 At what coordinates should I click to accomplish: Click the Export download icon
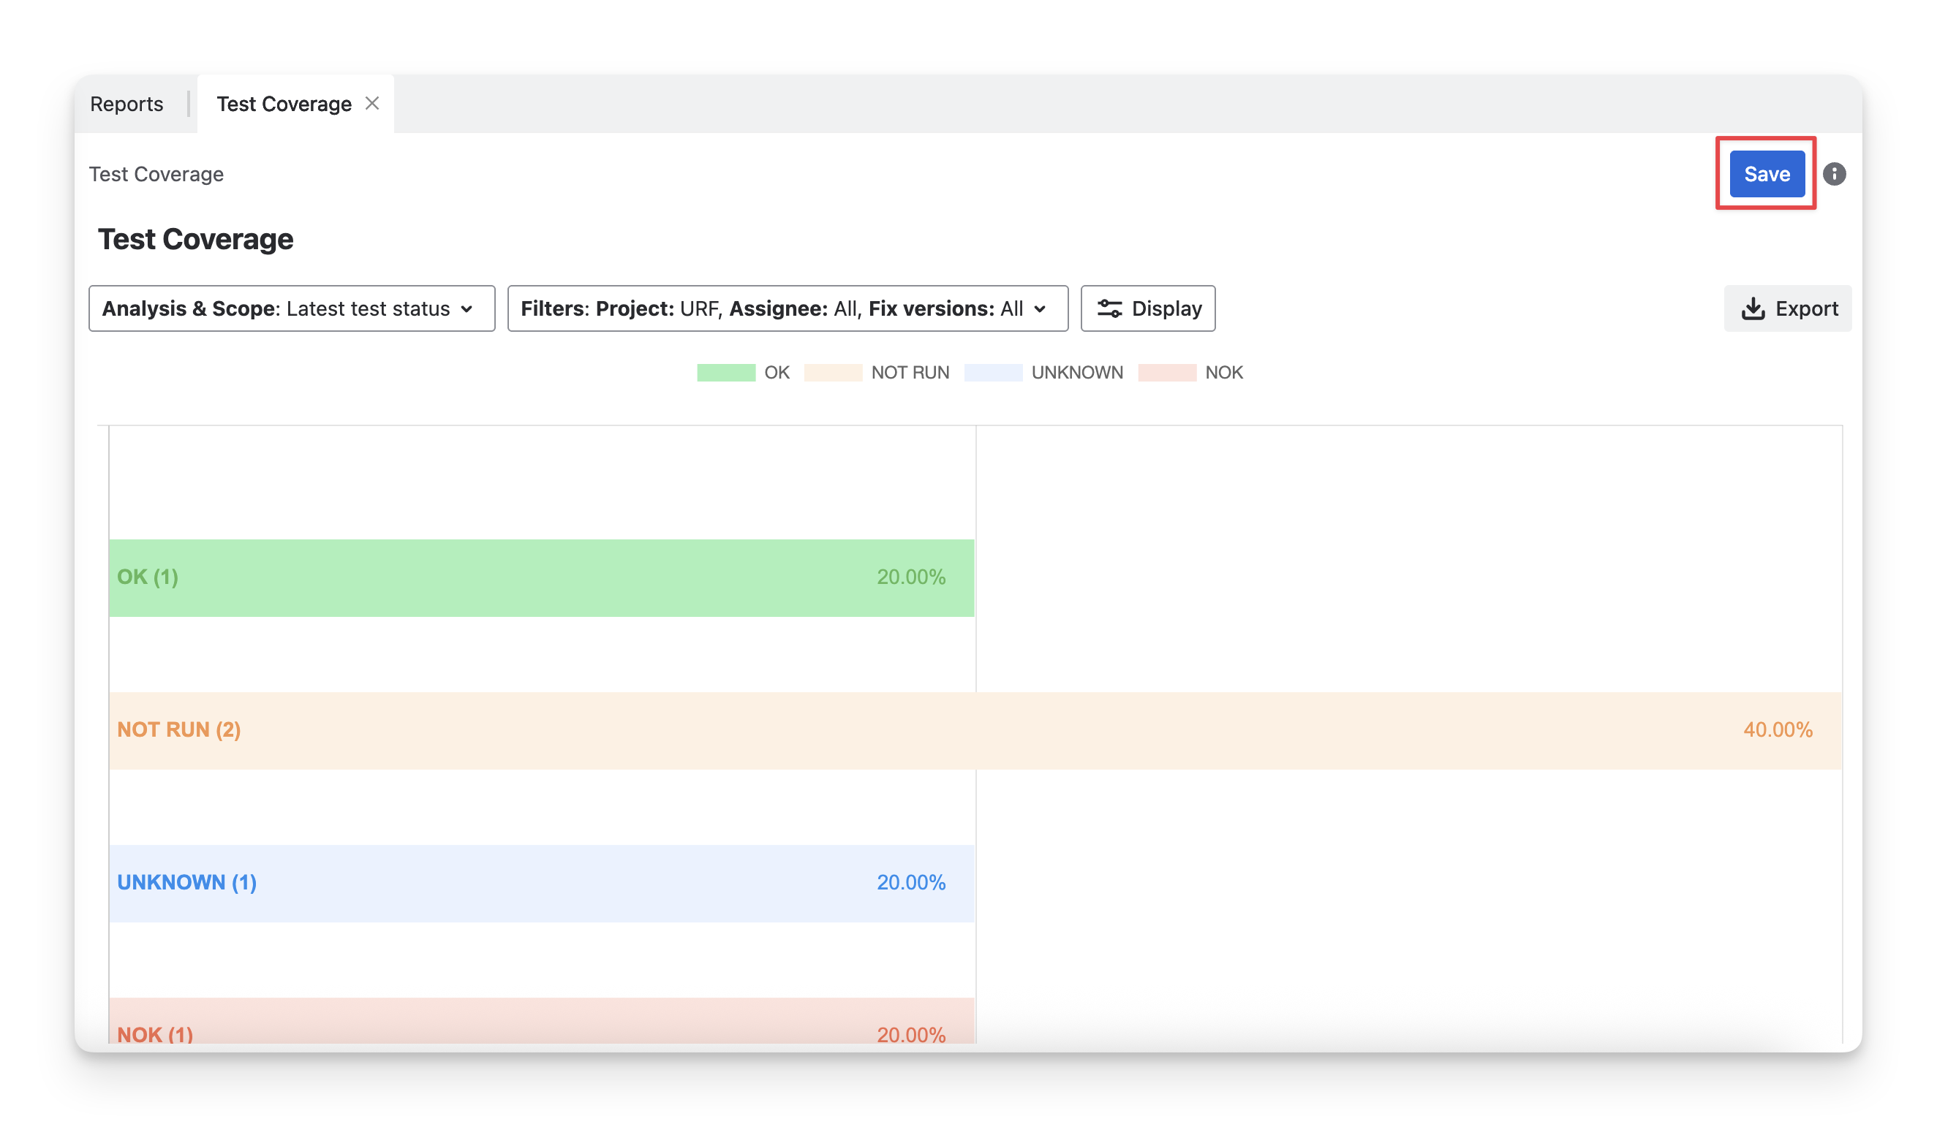click(1753, 309)
